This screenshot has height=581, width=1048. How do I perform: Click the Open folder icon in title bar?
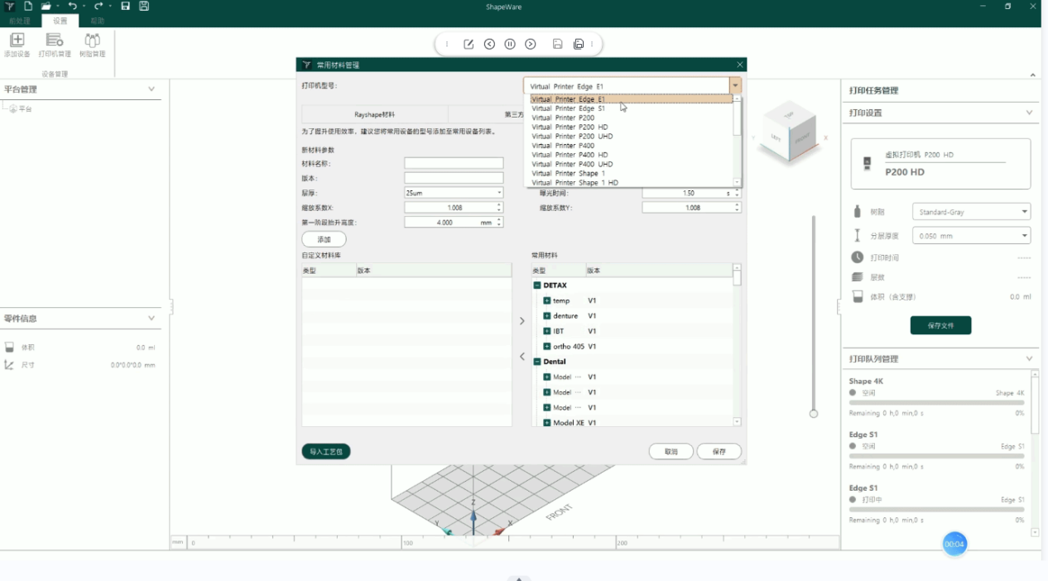(46, 7)
